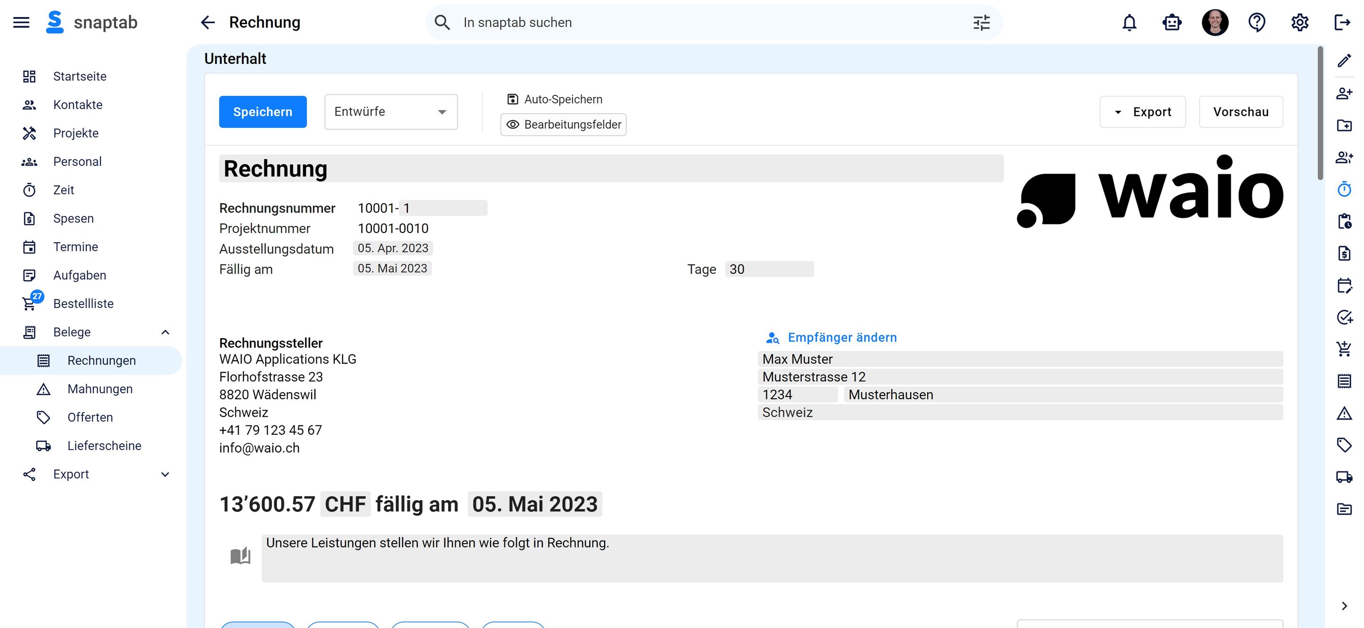This screenshot has width=1364, height=628.
Task: Create a delivery note via the truck icon in the right sidebar
Action: pyautogui.click(x=1344, y=476)
